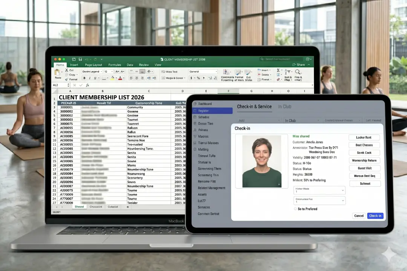Screen dimensions: 407x271
Task: Switch to the Insert ribbon tab
Action: point(74,65)
